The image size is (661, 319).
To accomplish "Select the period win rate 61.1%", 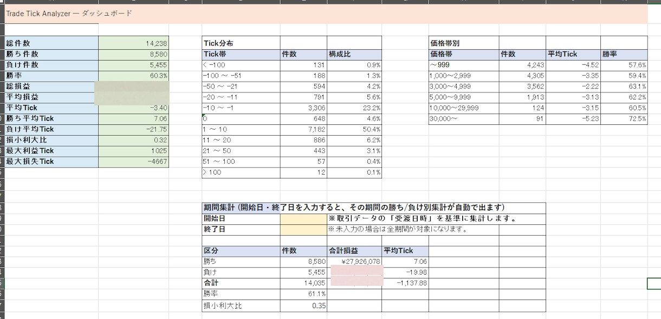I will [303, 294].
